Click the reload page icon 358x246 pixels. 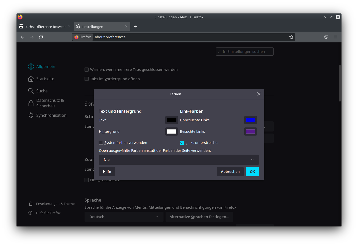pos(41,37)
